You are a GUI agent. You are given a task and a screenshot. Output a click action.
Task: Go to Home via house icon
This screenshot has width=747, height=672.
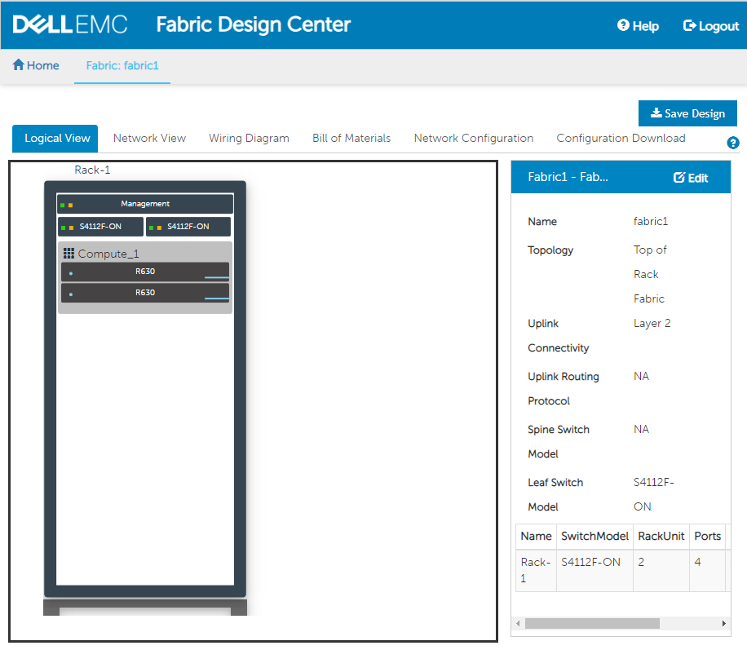(18, 65)
